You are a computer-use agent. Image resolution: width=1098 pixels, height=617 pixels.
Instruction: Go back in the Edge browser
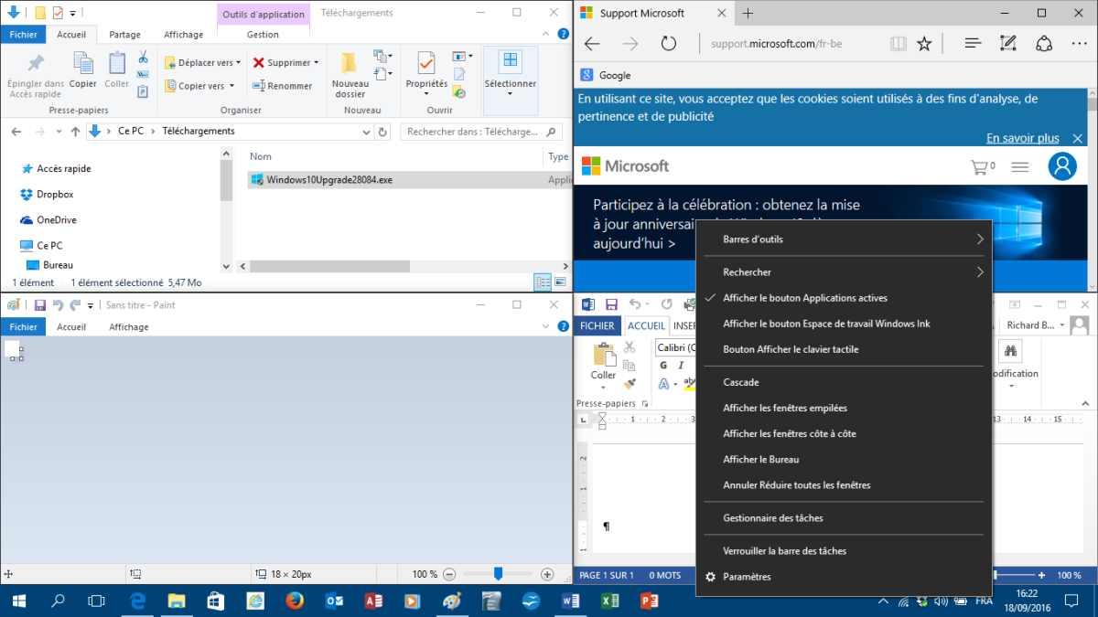point(592,43)
